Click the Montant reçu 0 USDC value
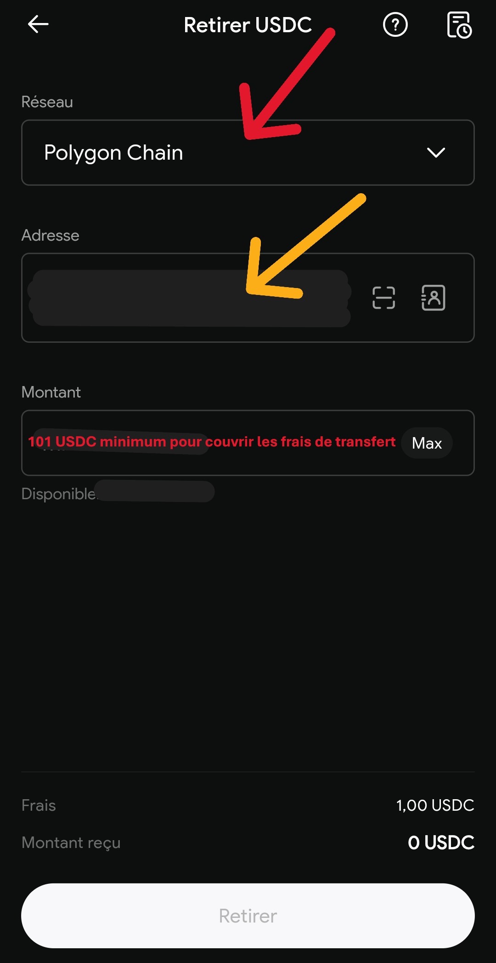Screen dimensions: 496x963 [x=441, y=842]
